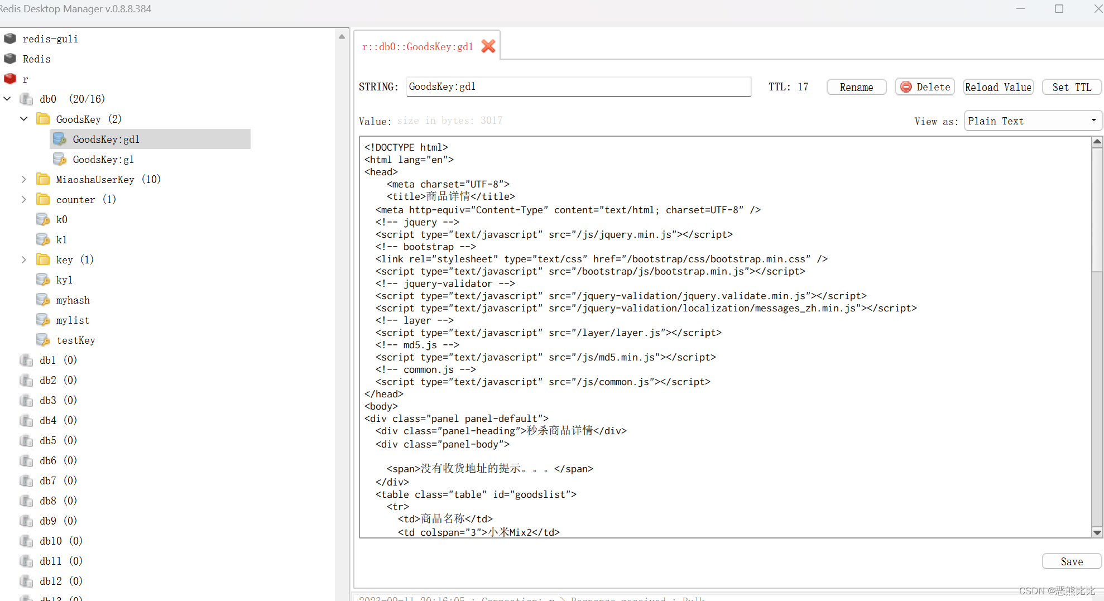The height and width of the screenshot is (601, 1104).
Task: Click the db2 database icon
Action: [26, 380]
